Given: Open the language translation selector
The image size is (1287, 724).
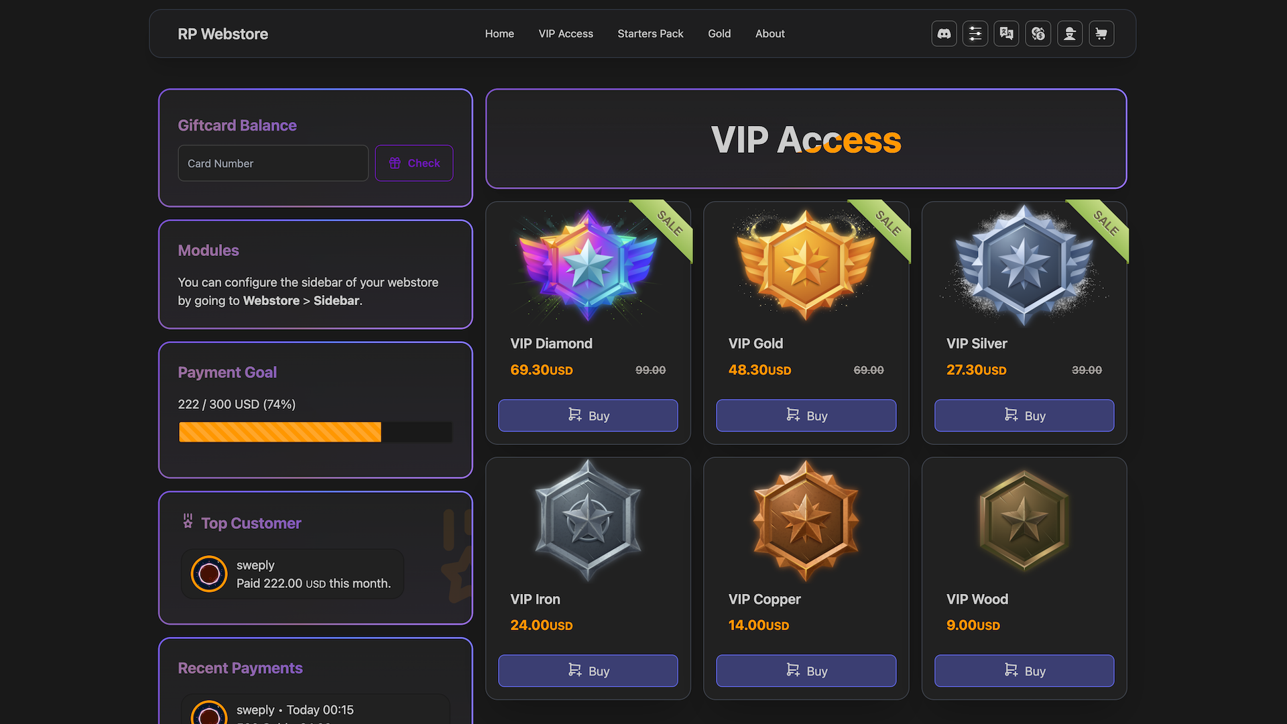Looking at the screenshot, I should click(x=1007, y=34).
